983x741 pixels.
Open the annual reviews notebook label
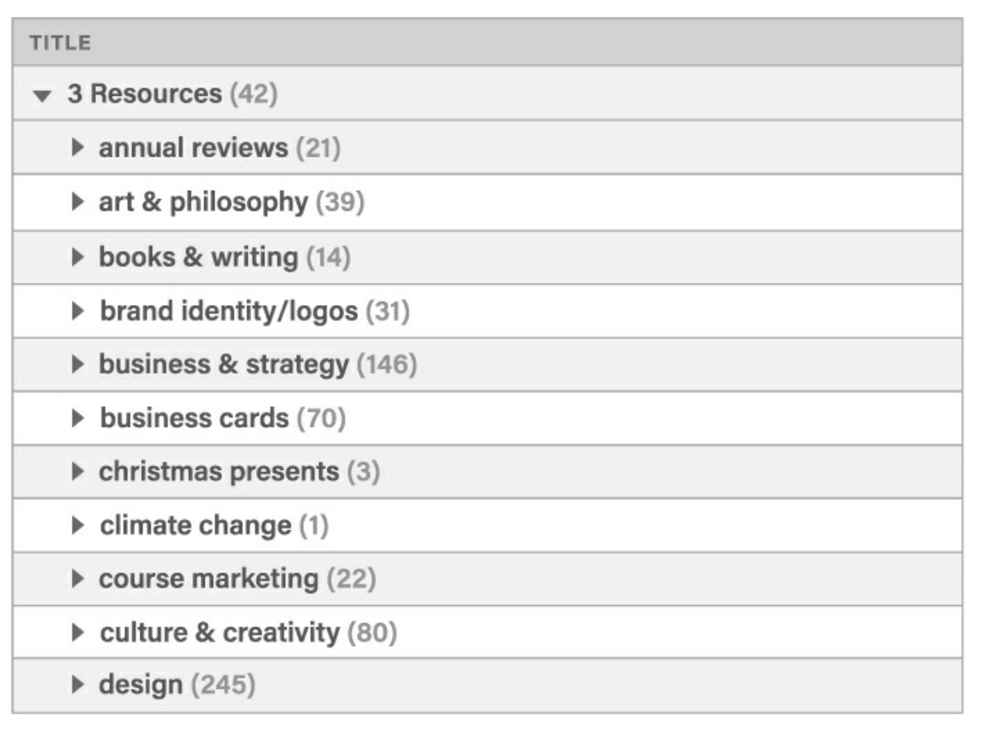point(193,148)
